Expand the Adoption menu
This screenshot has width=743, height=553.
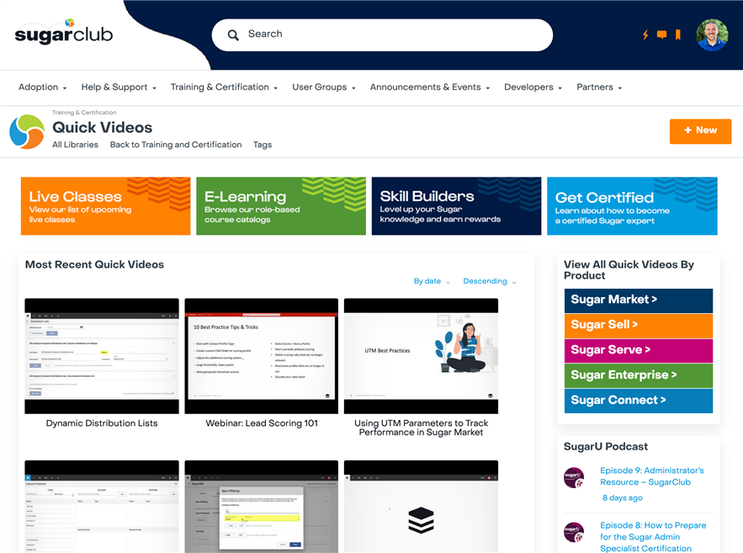[x=43, y=88]
